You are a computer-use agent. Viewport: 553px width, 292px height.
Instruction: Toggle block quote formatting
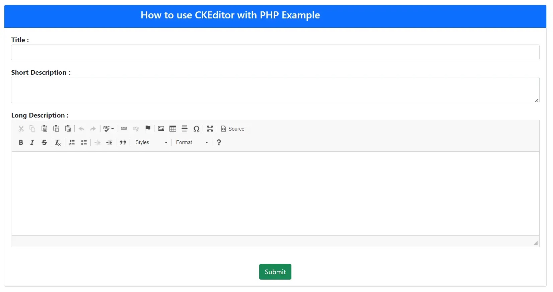pyautogui.click(x=123, y=142)
